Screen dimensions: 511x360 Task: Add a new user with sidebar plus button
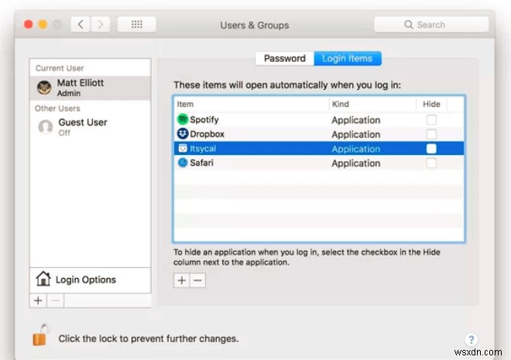[x=38, y=300]
